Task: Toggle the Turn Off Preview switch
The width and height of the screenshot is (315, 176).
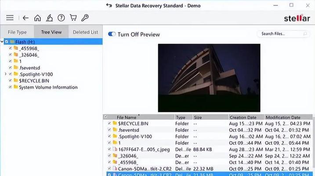Action: tap(112, 34)
